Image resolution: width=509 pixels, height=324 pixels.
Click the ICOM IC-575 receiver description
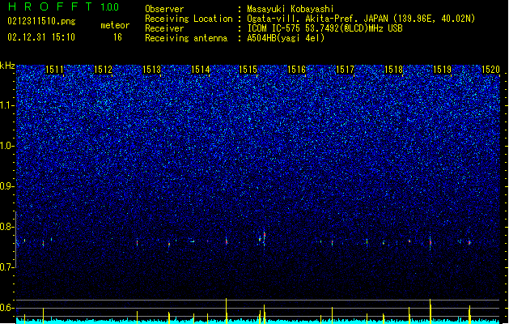324,28
